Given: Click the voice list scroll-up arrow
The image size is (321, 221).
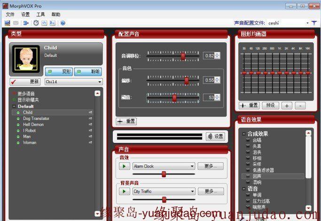Looking at the screenshot, I should [x=97, y=94].
